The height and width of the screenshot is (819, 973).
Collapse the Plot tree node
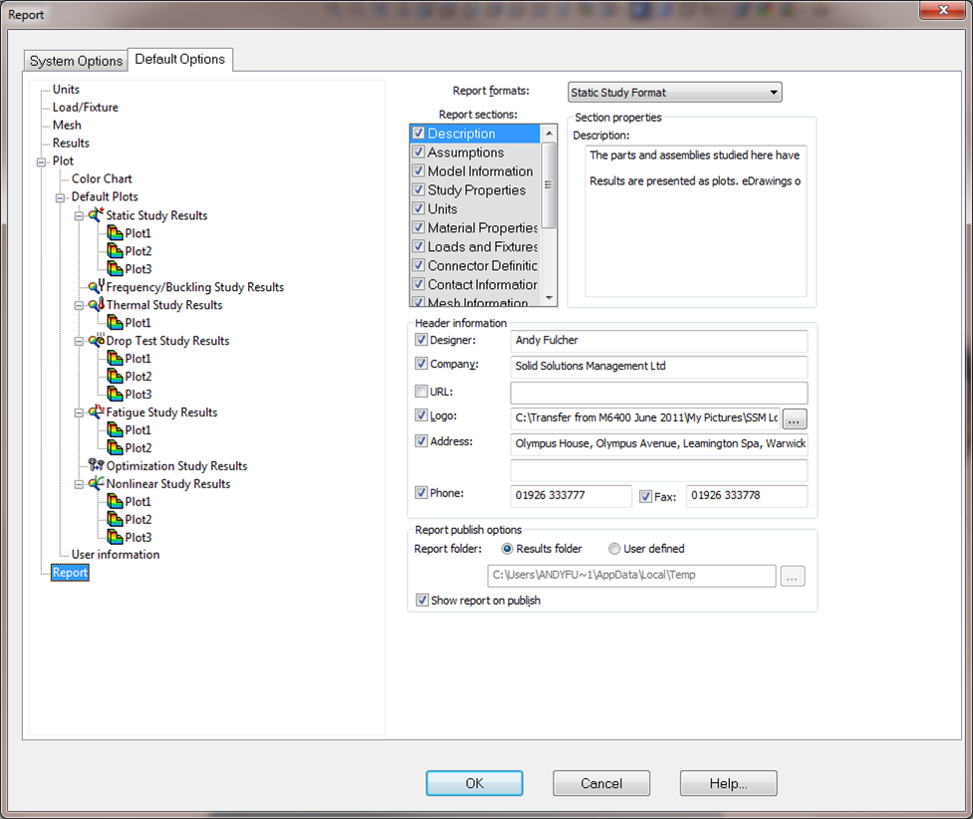tap(42, 161)
